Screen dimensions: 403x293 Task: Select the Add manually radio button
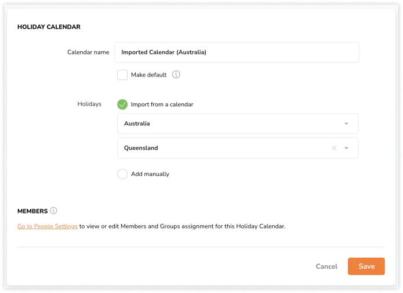point(122,174)
